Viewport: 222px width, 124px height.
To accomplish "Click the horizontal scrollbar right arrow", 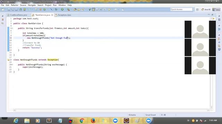I will [208, 110].
